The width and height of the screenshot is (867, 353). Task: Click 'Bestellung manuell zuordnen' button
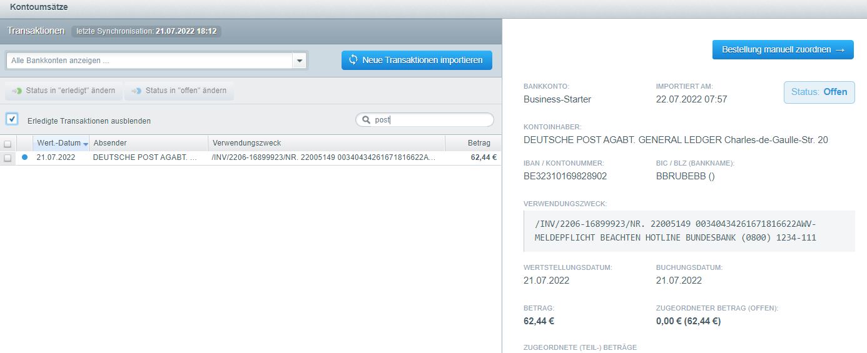point(783,49)
